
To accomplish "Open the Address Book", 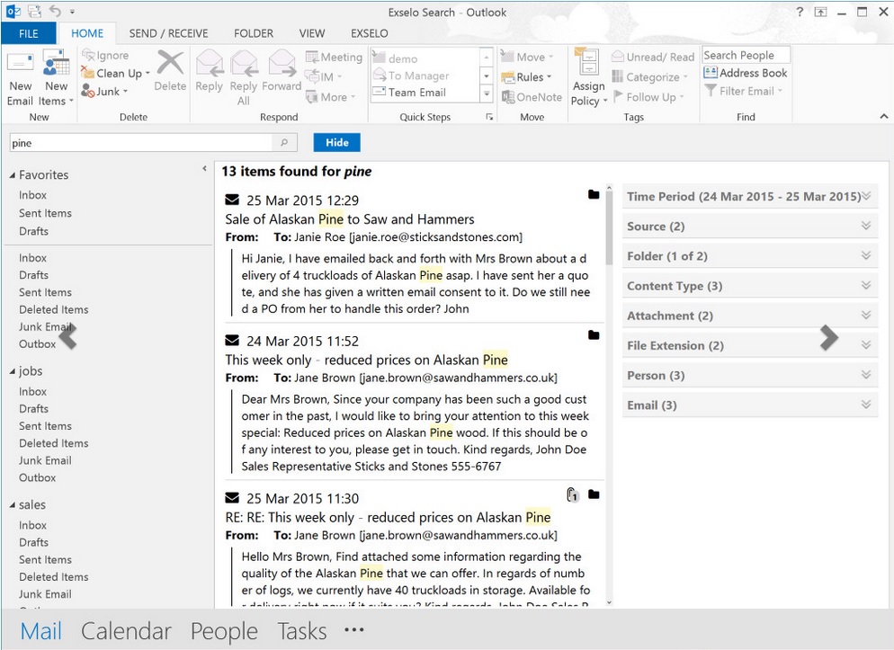I will [746, 73].
